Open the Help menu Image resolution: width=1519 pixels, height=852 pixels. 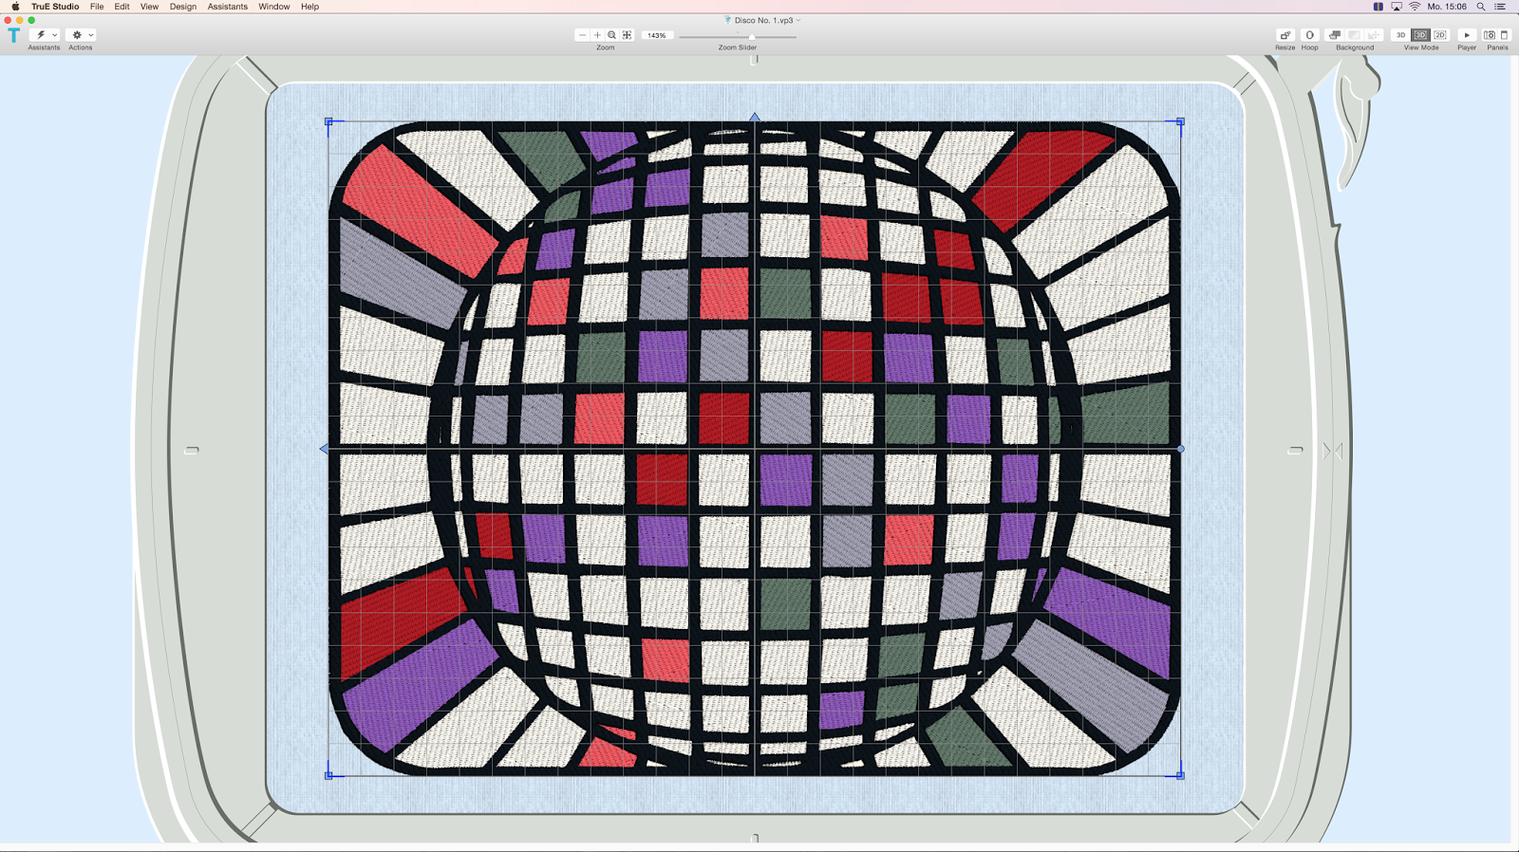309,7
